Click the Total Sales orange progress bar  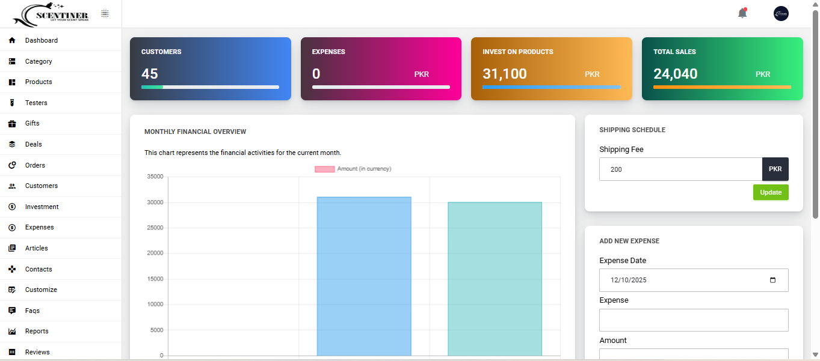[722, 87]
